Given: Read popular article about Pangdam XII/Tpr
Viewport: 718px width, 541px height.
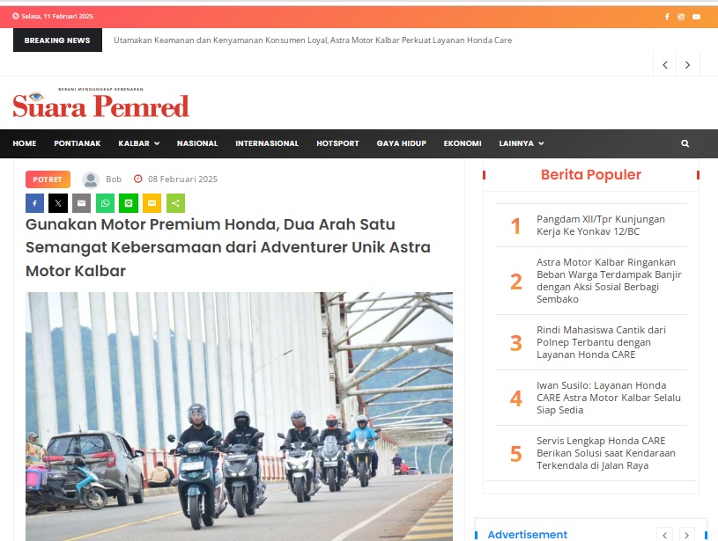Looking at the screenshot, I should (600, 225).
